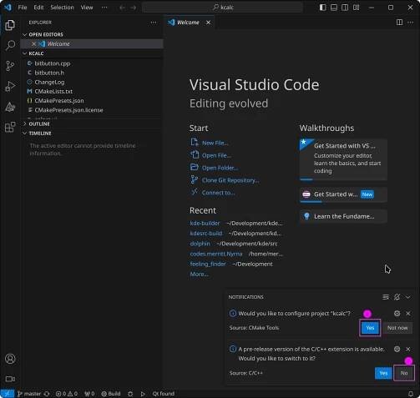Click the CMake Build status bar button

point(111,394)
